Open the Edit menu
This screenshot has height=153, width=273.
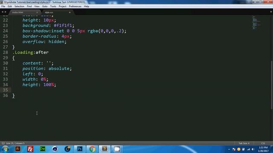click(10, 6)
